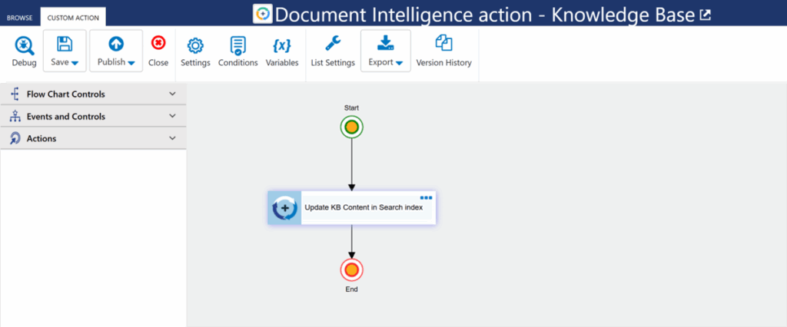Screen dimensions: 787x327
Task: Select the Custom Action tab
Action: coord(73,17)
